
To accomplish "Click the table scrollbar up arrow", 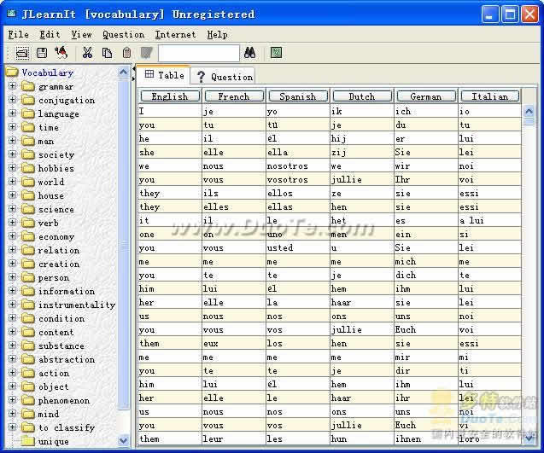I will point(529,111).
